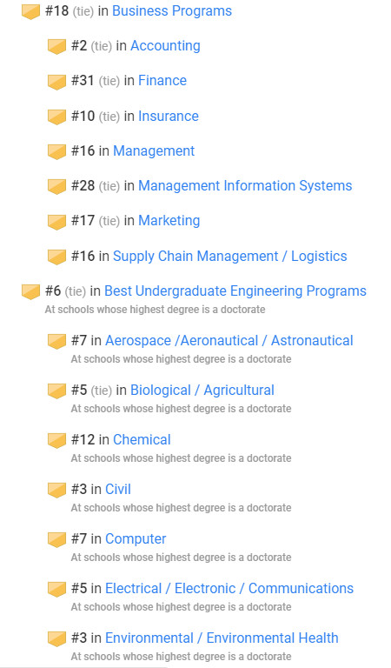Open the Accounting ranking link

(x=165, y=45)
